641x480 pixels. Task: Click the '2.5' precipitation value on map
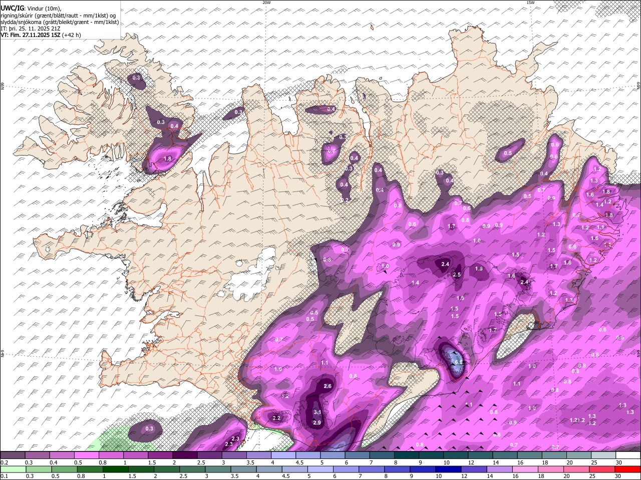click(457, 274)
